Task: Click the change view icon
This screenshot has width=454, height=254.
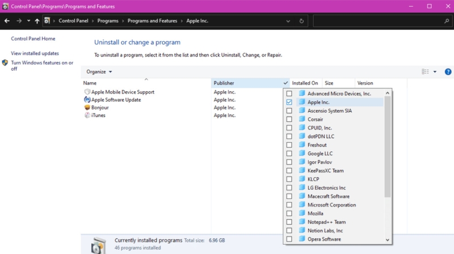Action: point(425,72)
